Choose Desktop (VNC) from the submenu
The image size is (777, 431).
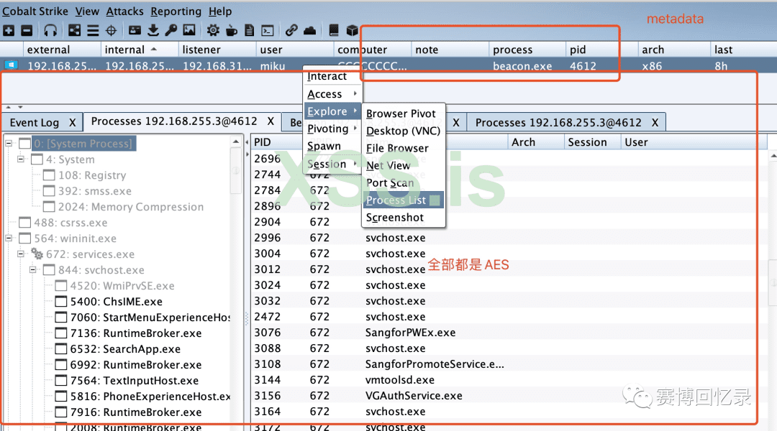coord(404,131)
